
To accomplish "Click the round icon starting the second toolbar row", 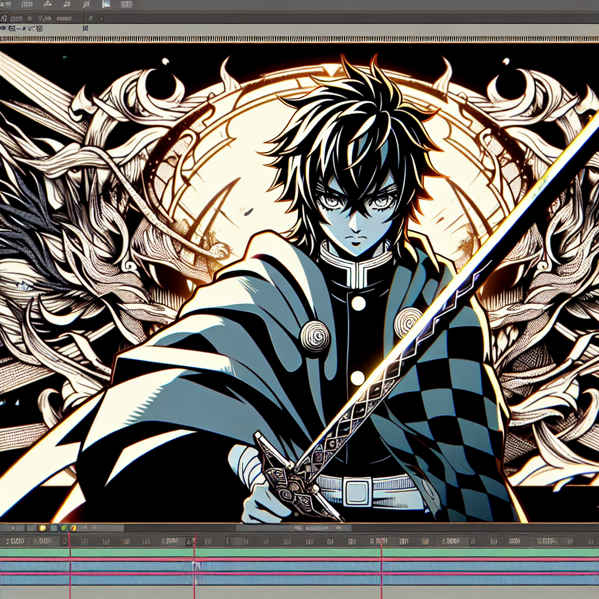I will pyautogui.click(x=4, y=18).
